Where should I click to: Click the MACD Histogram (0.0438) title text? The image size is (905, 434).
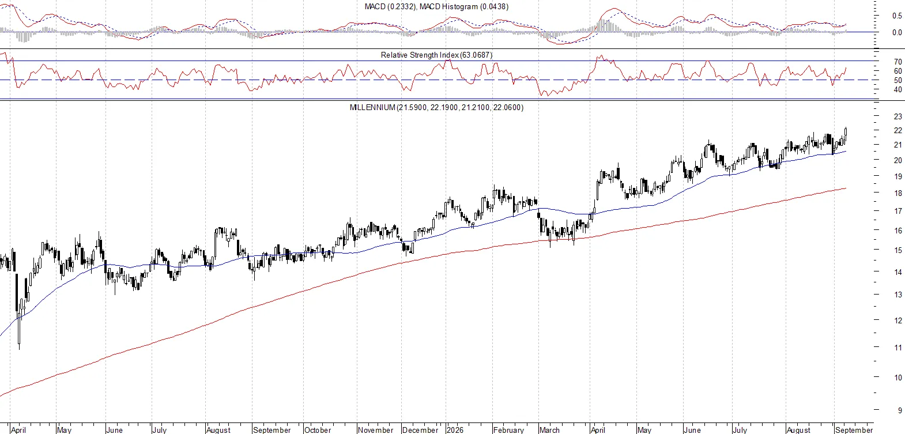coord(464,6)
